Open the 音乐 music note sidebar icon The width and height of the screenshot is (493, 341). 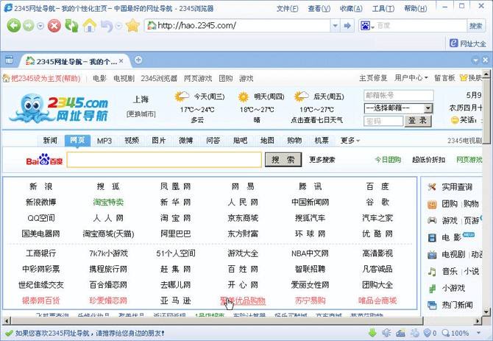click(432, 271)
